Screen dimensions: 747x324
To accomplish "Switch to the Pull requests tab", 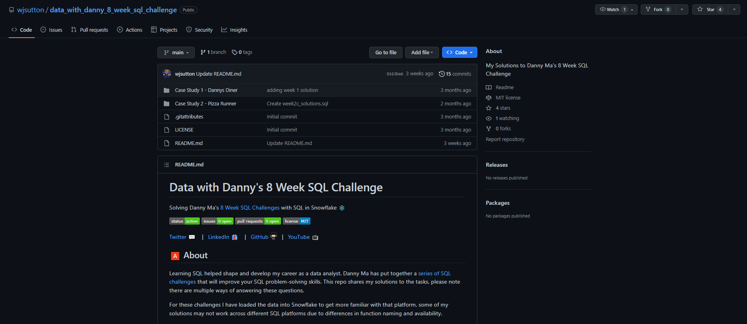I will (x=90, y=30).
